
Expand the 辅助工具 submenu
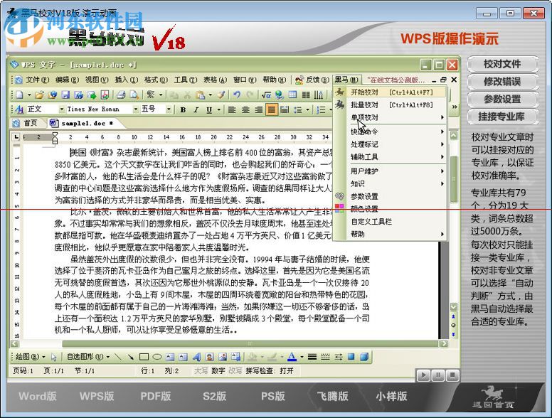coord(398,157)
